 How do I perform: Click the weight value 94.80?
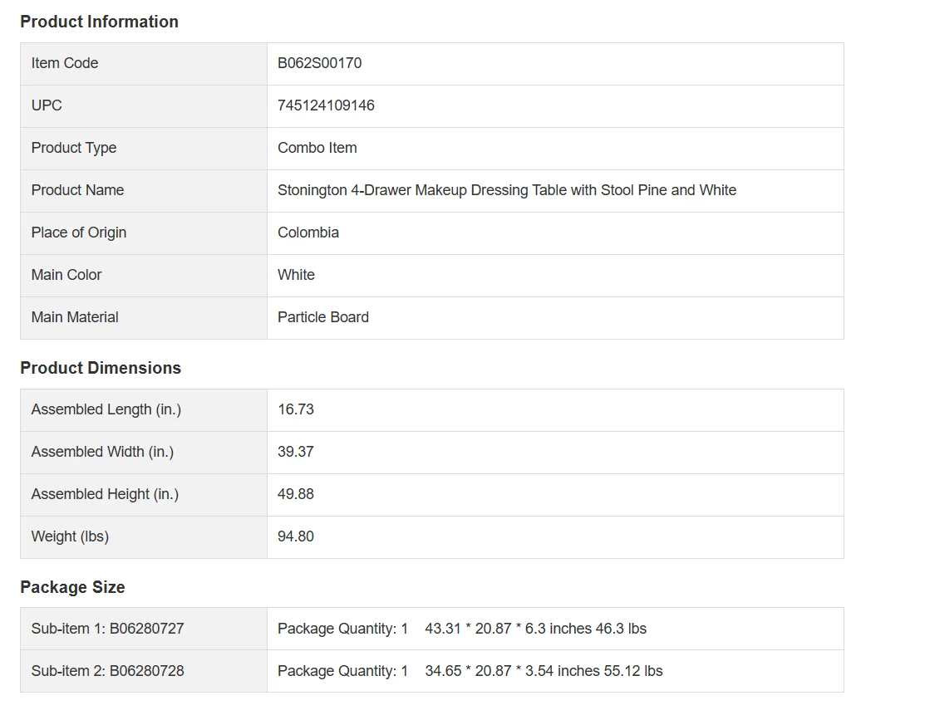point(295,536)
